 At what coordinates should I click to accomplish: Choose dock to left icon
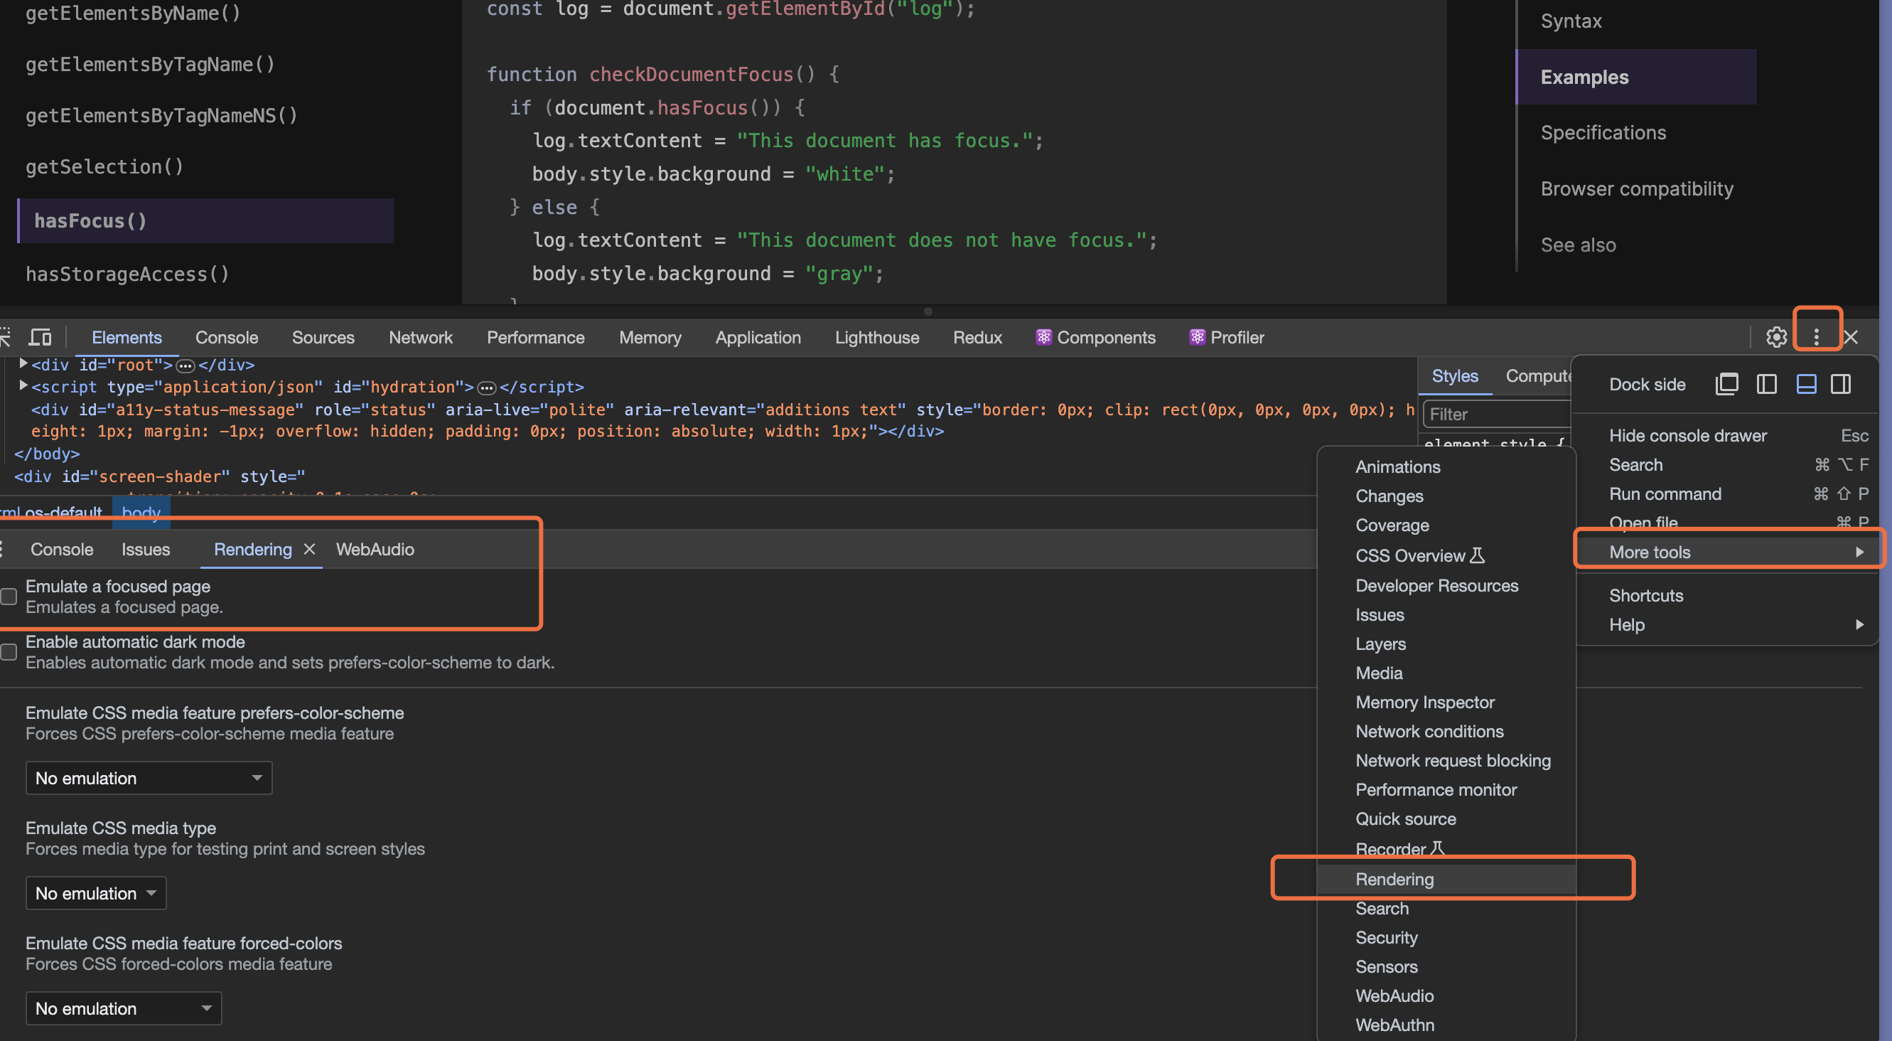tap(1766, 384)
